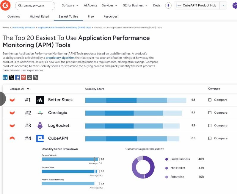
Task: Expand the LogRocket row details
Action: 12,126
